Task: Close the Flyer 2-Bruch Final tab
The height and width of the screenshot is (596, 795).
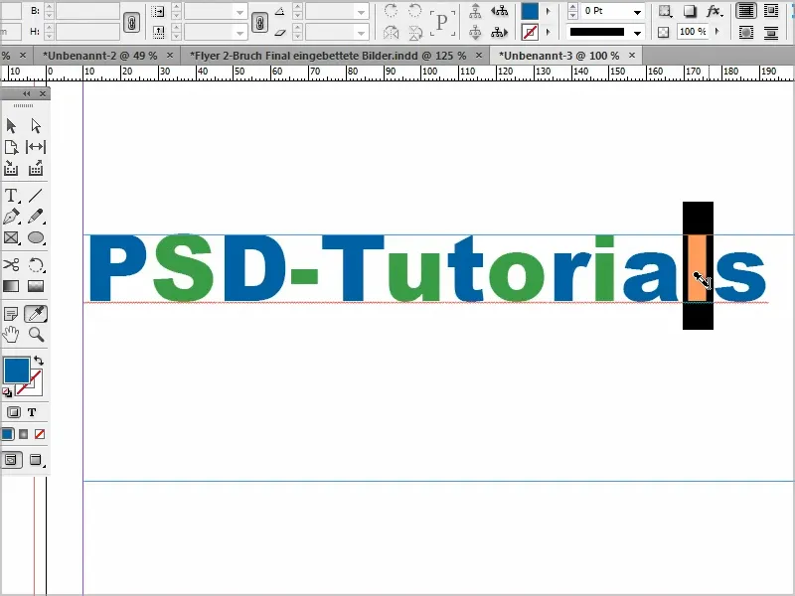Action: [479, 55]
